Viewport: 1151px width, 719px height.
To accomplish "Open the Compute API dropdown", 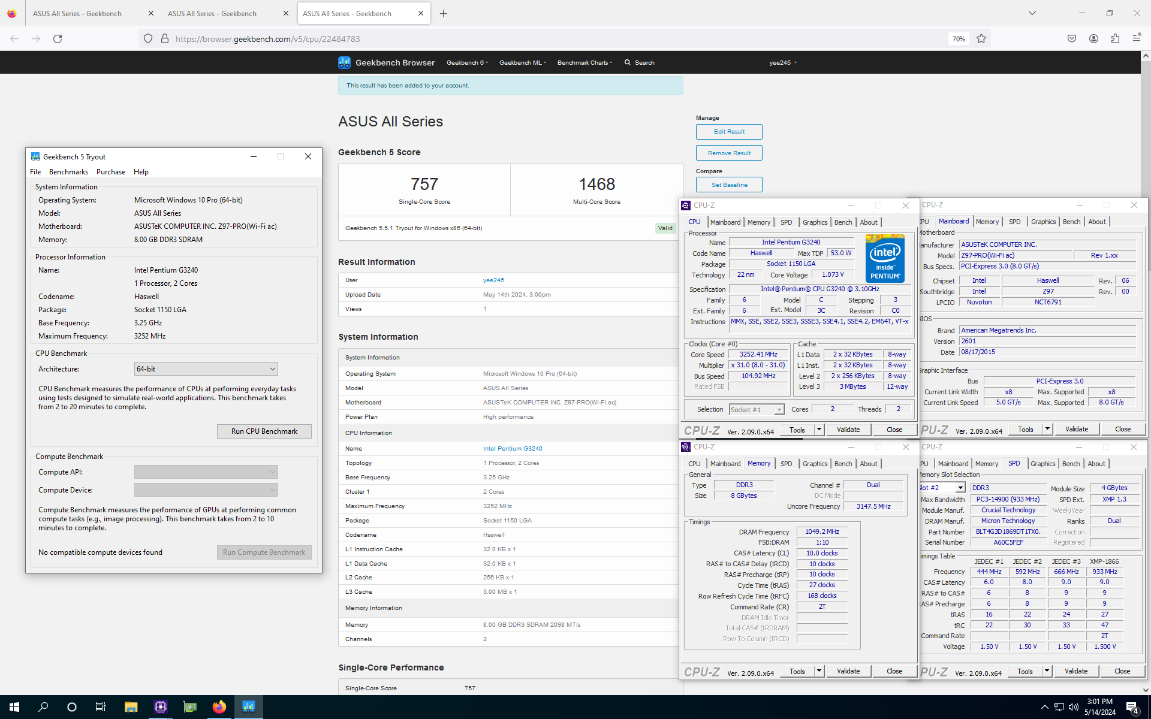I will (x=206, y=472).
